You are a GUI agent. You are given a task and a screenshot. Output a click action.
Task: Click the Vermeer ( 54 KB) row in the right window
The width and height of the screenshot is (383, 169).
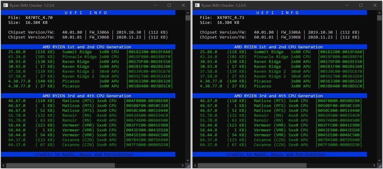[x=281, y=135]
